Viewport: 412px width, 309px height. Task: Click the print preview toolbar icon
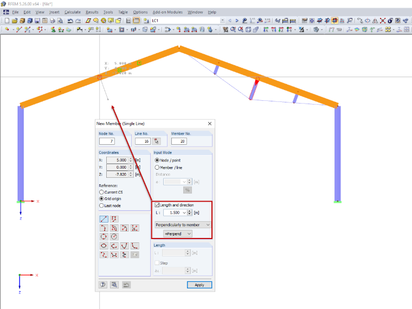(x=60, y=21)
